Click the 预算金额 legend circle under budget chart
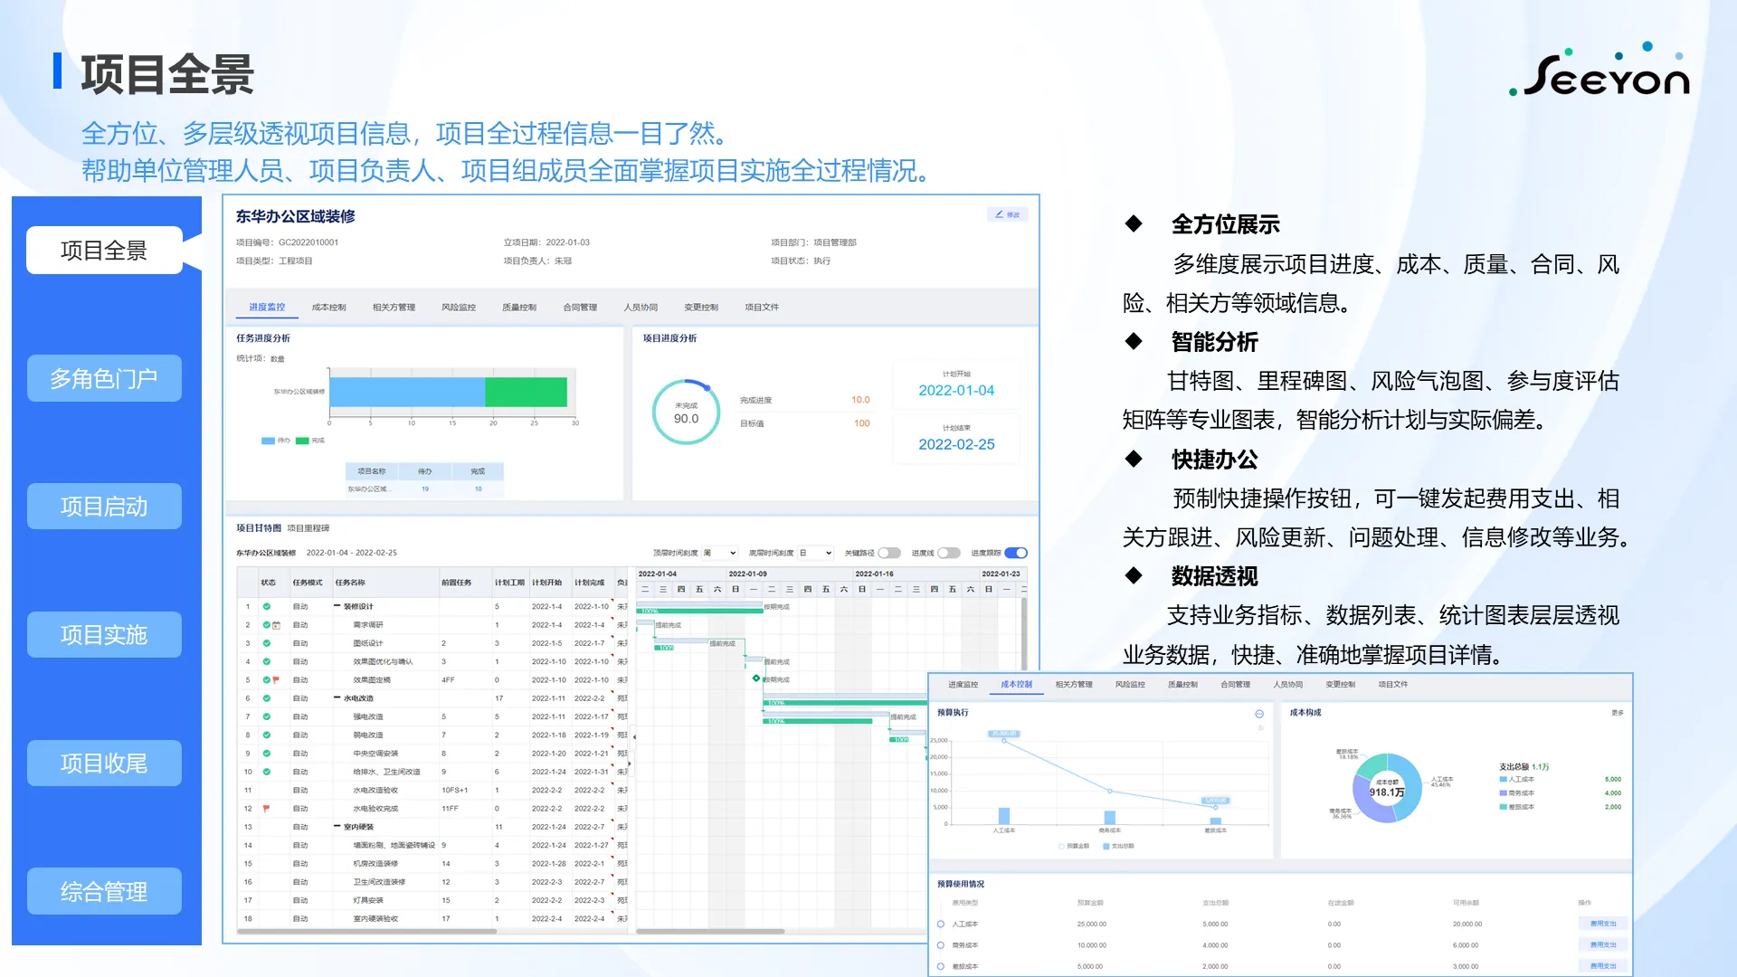 1061,846
